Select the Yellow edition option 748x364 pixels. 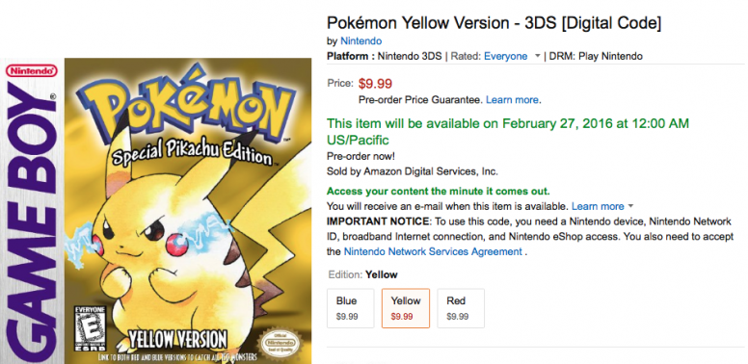(x=406, y=308)
